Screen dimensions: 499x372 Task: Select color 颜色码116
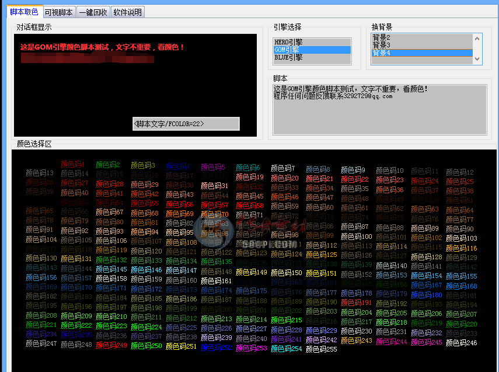point(462,248)
